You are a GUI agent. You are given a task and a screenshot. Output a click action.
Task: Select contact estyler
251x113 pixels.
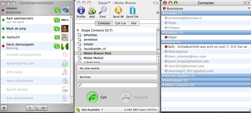tap(115, 44)
